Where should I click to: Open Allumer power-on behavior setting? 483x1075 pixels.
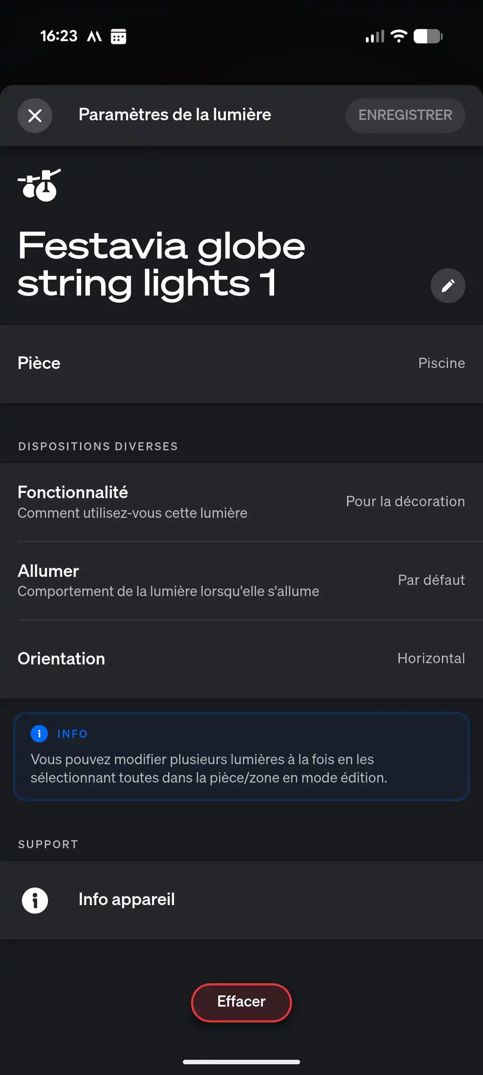(241, 580)
